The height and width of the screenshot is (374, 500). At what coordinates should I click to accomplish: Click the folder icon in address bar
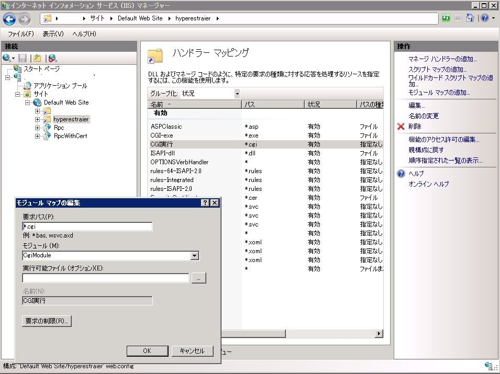click(47, 18)
